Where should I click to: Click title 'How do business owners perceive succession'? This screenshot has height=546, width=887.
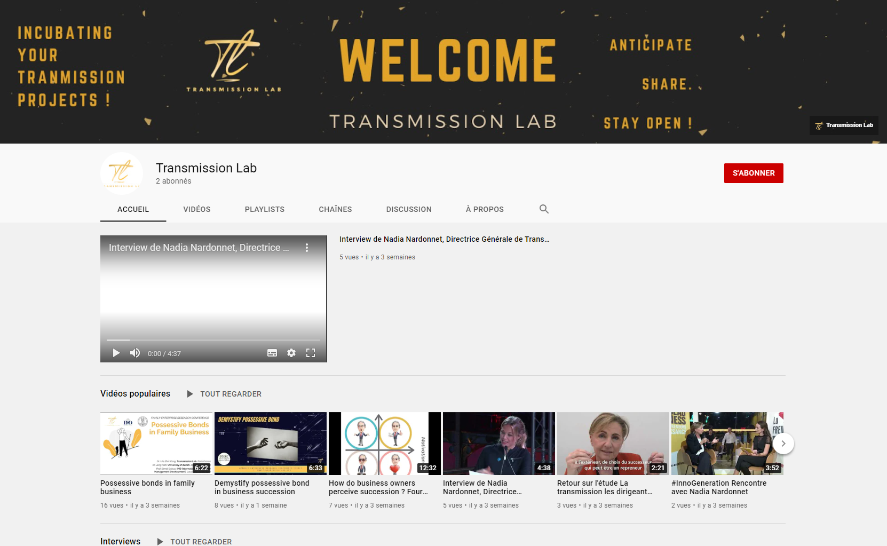point(378,487)
